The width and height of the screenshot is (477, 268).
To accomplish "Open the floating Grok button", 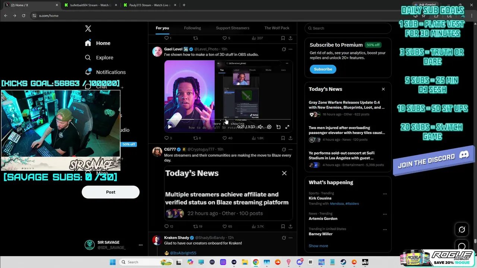I will (462, 229).
